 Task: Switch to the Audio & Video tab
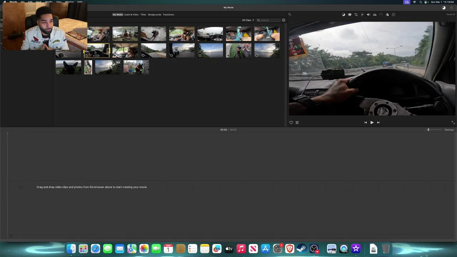(x=131, y=15)
